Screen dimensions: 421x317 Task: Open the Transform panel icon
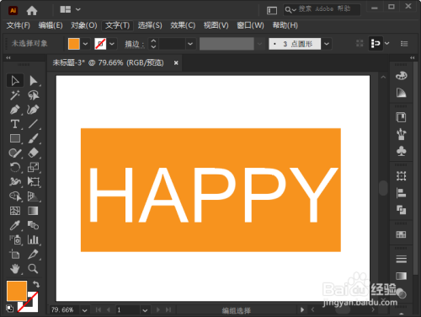pyautogui.click(x=401, y=176)
